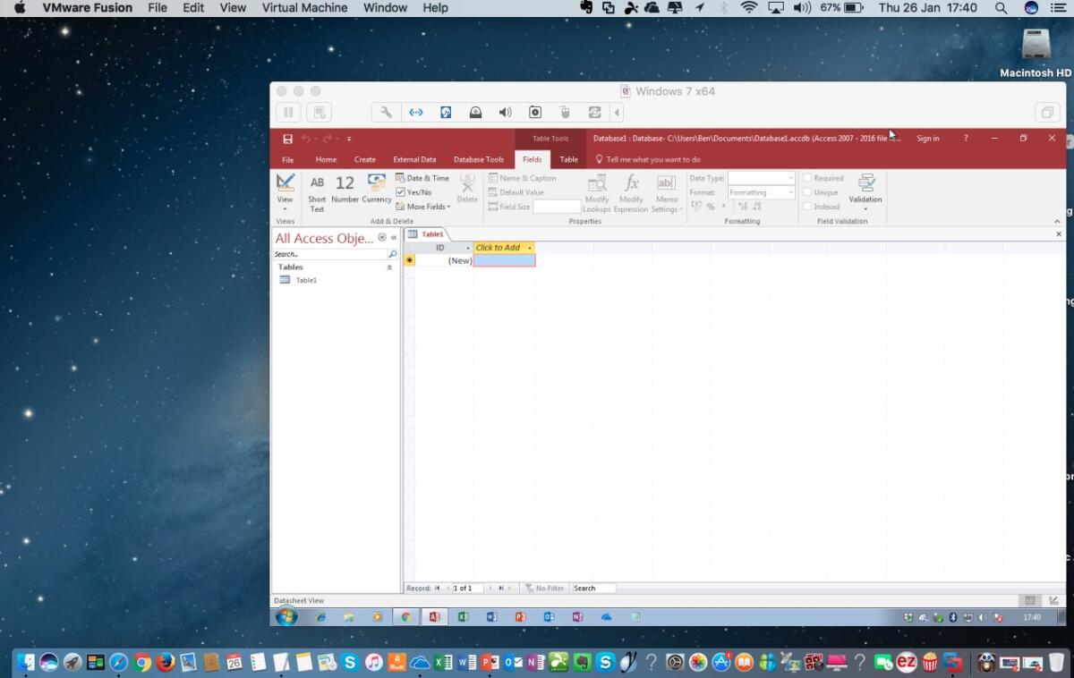Check the Unique field validation option

806,191
